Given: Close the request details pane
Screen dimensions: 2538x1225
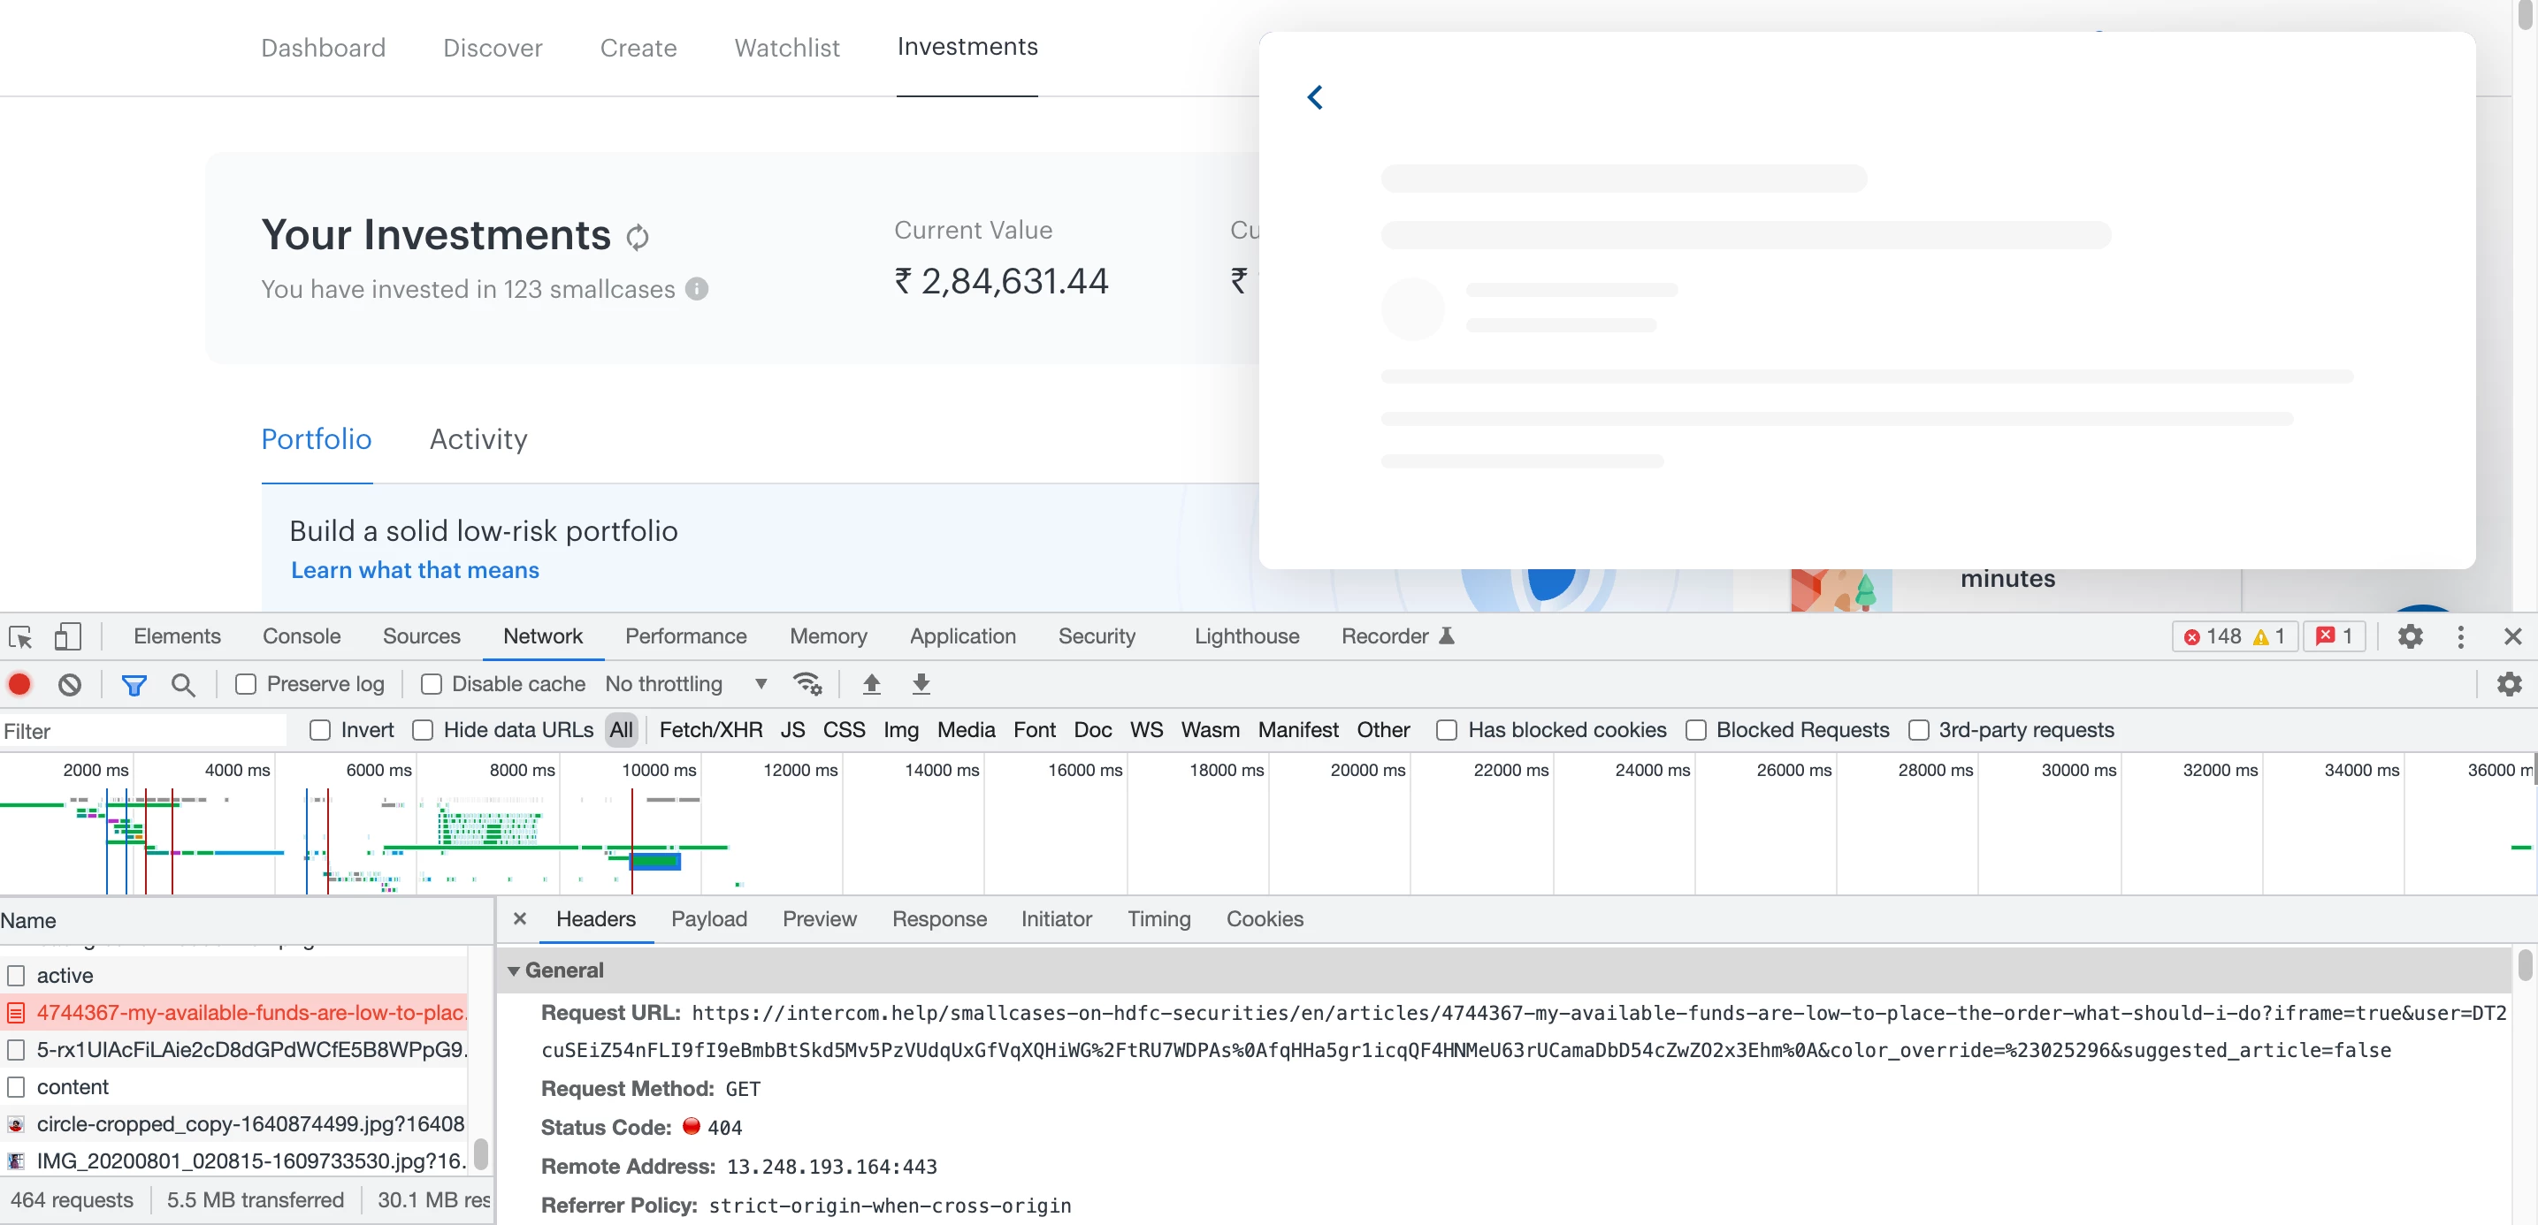Looking at the screenshot, I should pos(520,919).
